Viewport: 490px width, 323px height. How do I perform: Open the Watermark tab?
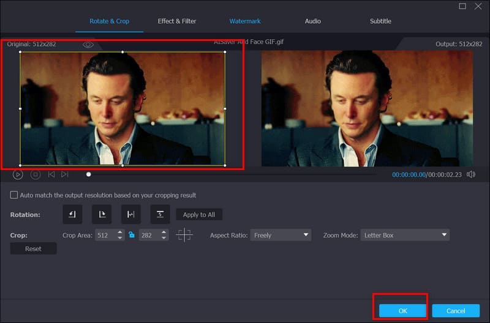[x=245, y=21]
